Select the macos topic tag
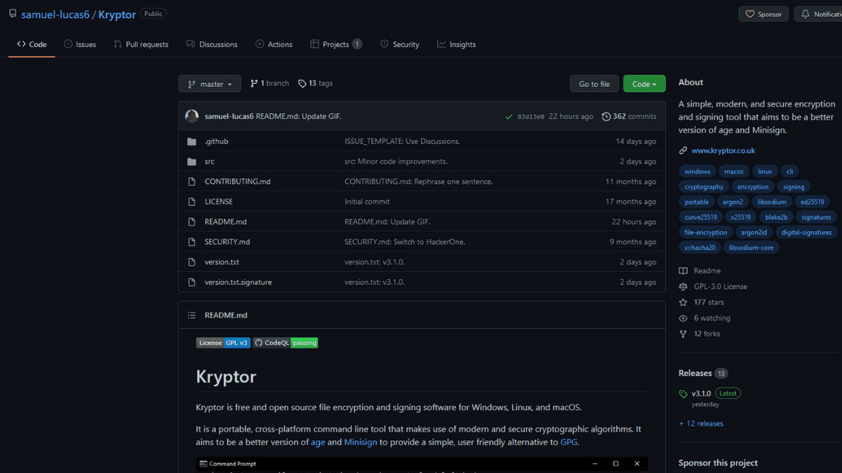 pos(734,172)
